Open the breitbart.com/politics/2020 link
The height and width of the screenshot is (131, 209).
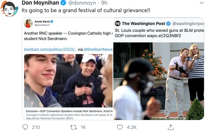pyautogui.click(x=50, y=49)
